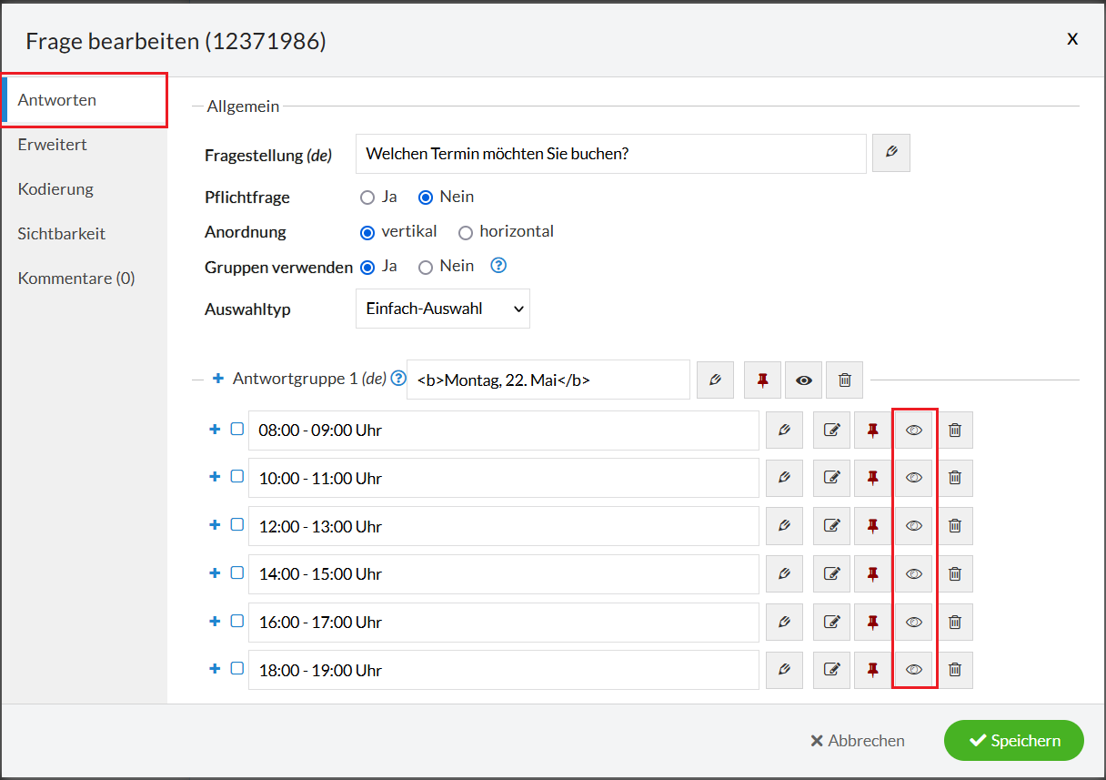
Task: Click the Speichern button
Action: click(x=1013, y=741)
